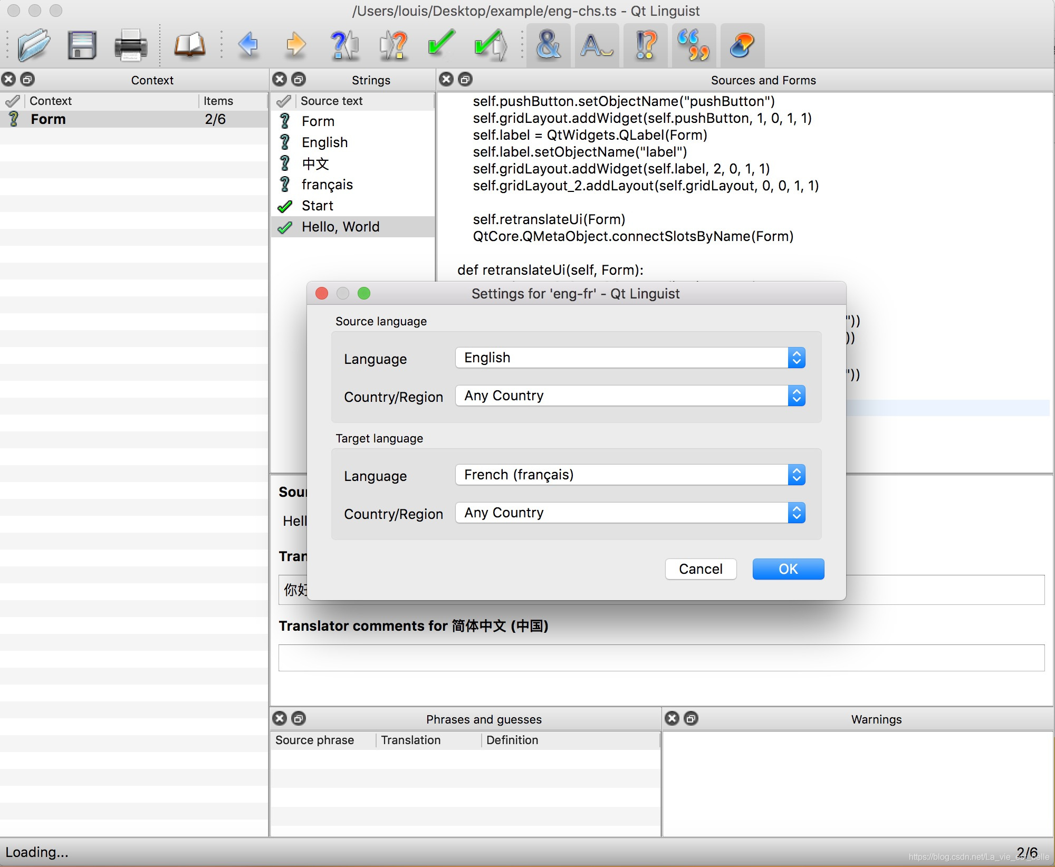Click Done and Next checkmark icon
Image resolution: width=1055 pixels, height=867 pixels.
click(x=490, y=45)
